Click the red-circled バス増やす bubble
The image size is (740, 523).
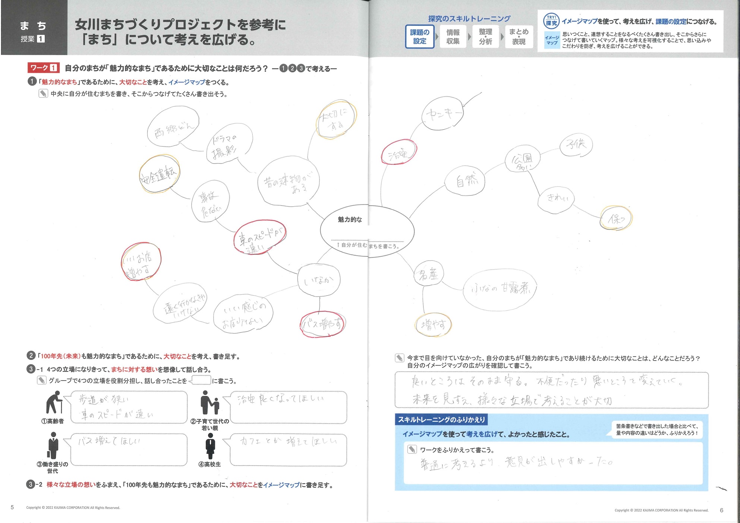(x=323, y=324)
